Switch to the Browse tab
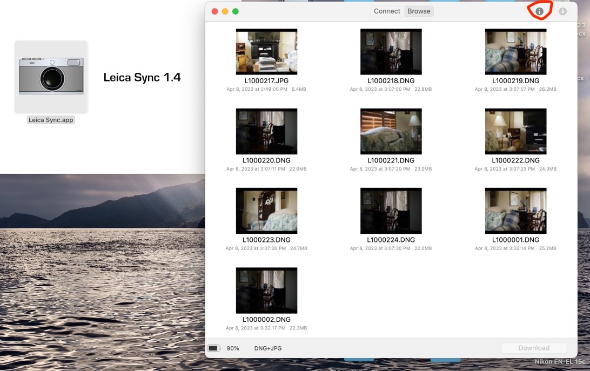Screen dimensions: 590x371 coord(419,11)
